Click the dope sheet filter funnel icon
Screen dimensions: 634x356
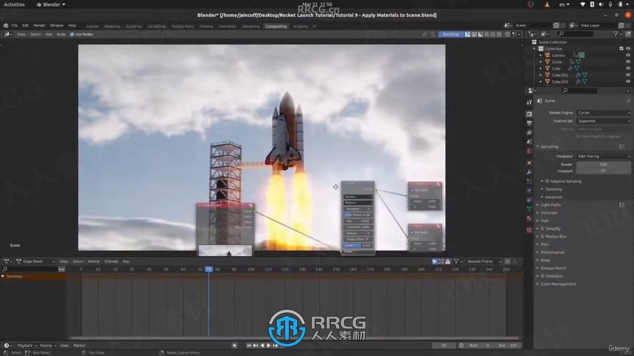pos(456,261)
